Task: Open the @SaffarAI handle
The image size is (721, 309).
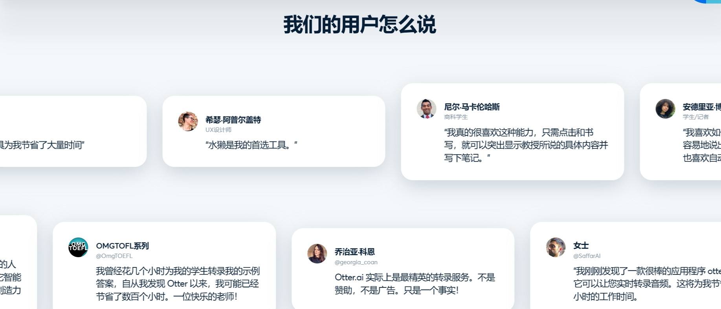Action: (587, 256)
